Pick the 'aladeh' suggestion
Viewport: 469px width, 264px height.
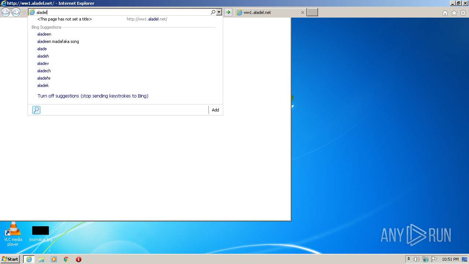point(43,56)
